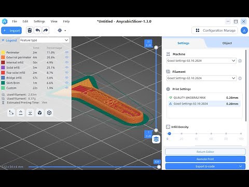The height and width of the screenshot is (187, 249).
Task: Open Filament preset settings gear
Action: tap(240, 78)
